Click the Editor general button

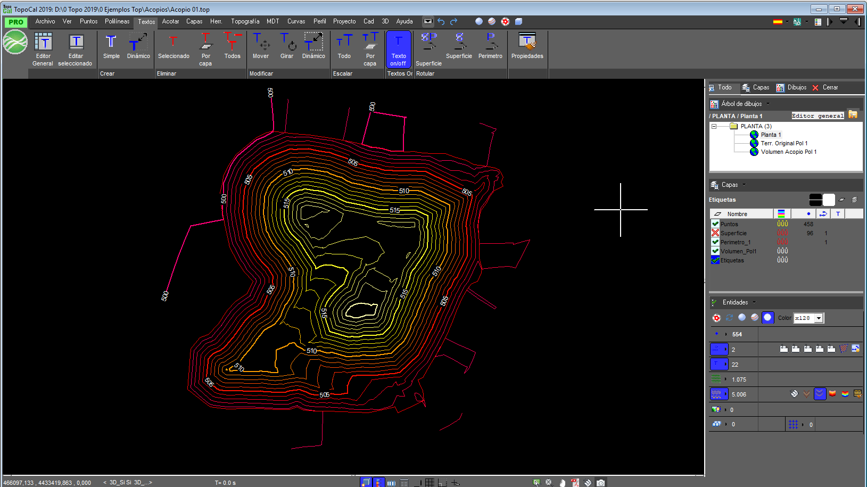pyautogui.click(x=818, y=115)
